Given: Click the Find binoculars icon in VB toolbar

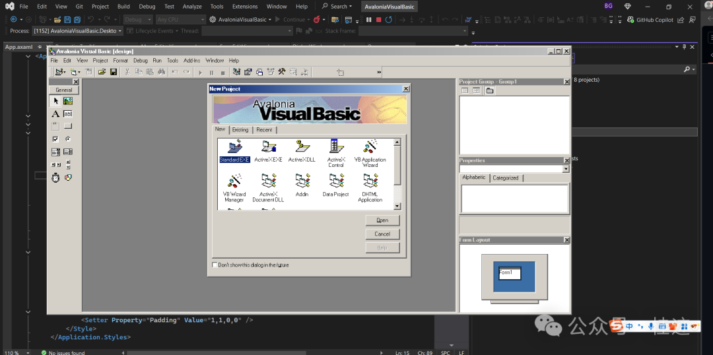Looking at the screenshot, I should 162,72.
